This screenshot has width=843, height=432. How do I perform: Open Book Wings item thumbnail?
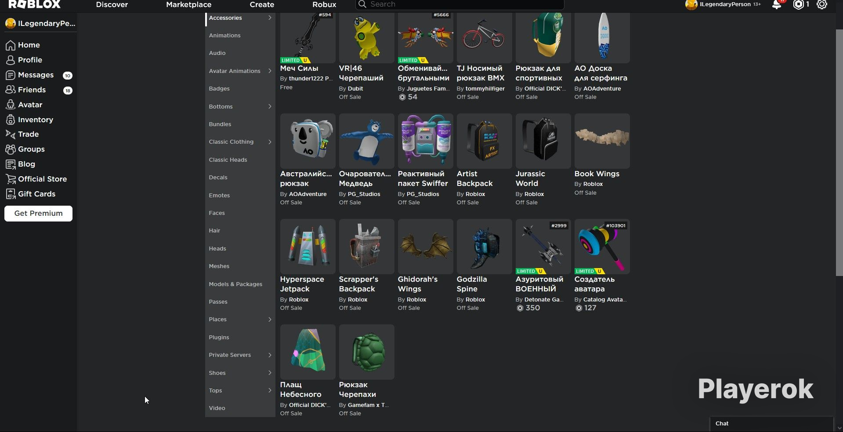(602, 141)
